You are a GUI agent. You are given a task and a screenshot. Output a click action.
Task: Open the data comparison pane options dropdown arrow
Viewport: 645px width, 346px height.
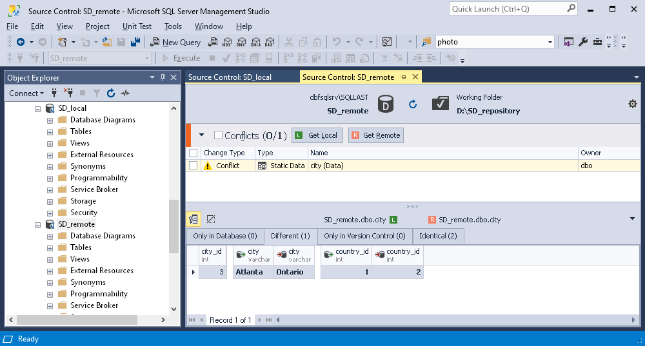point(632,218)
